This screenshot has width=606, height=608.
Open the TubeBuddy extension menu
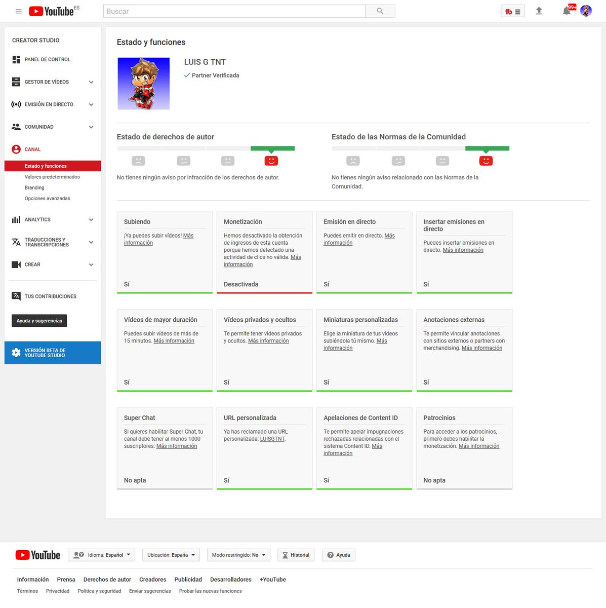pyautogui.click(x=512, y=11)
